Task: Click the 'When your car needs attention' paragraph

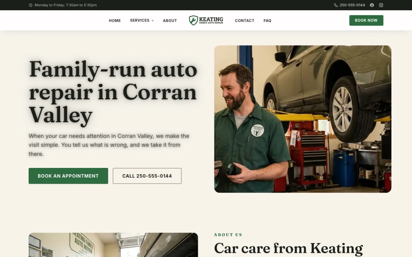Action: [109, 145]
